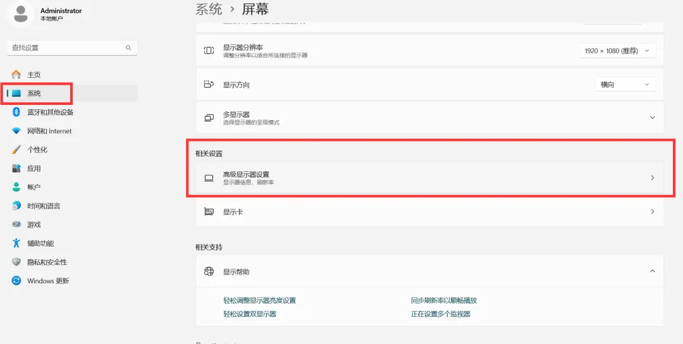Click the 系统 monitor icon in sidebar
The height and width of the screenshot is (344, 683).
click(16, 94)
